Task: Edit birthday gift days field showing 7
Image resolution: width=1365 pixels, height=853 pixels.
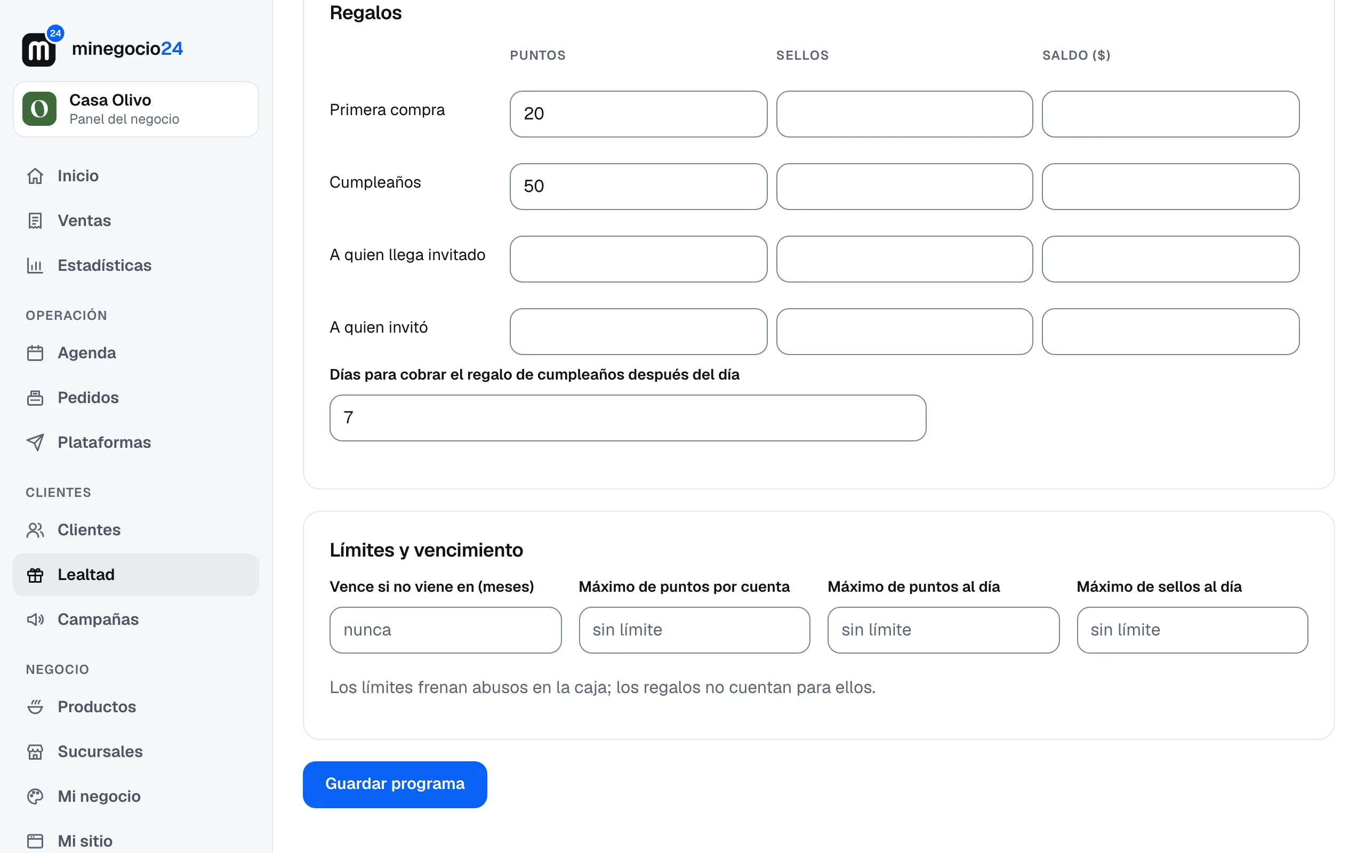Action: pyautogui.click(x=628, y=418)
